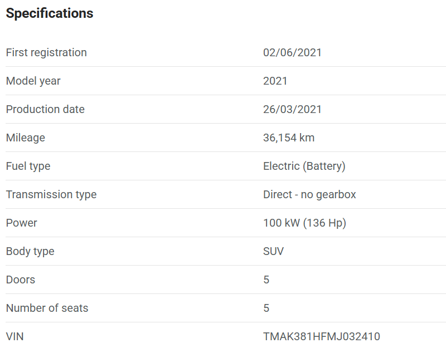This screenshot has height=348, width=446.
Task: Click the First registration label
Action: pos(46,52)
